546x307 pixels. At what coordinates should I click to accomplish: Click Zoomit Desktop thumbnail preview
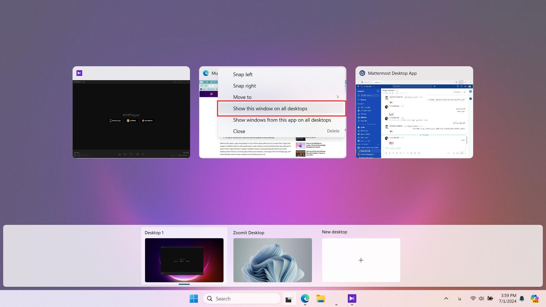click(x=273, y=260)
